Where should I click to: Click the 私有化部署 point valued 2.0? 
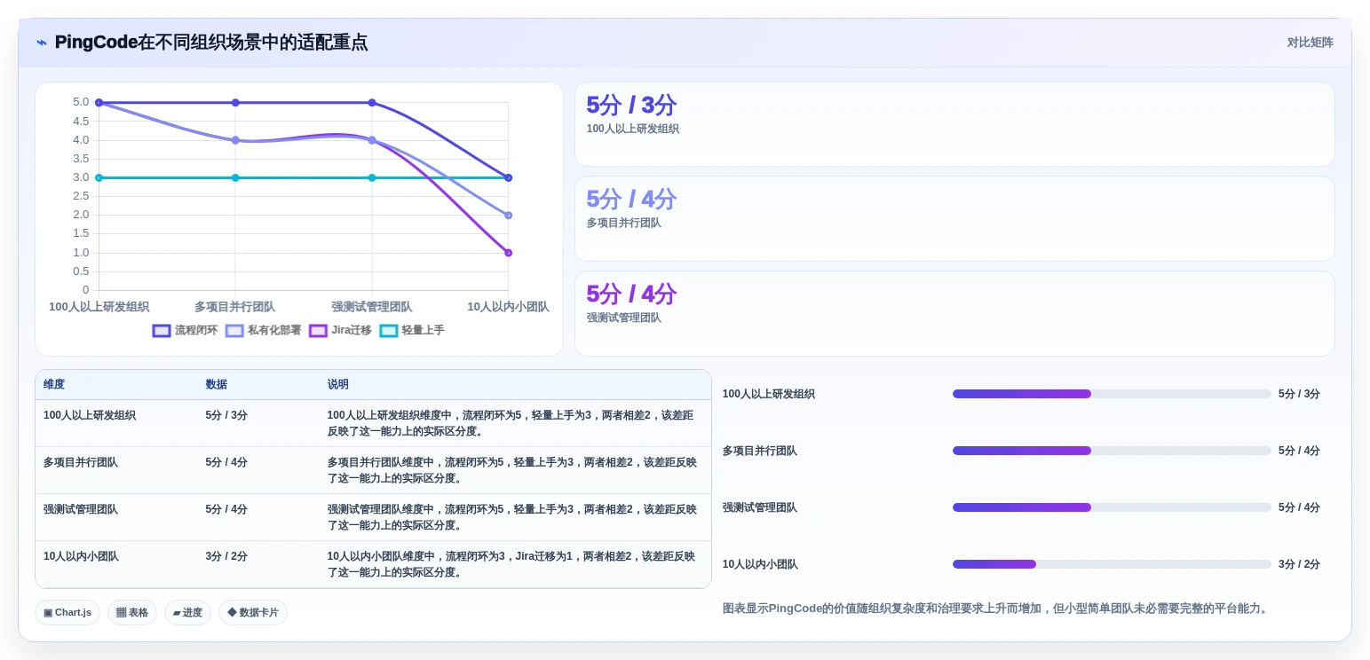point(509,216)
